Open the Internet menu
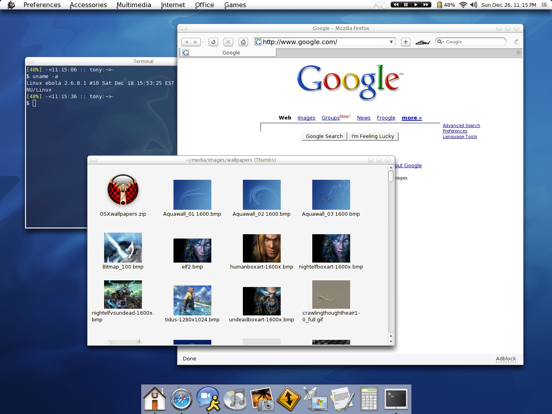552x414 pixels. [173, 5]
